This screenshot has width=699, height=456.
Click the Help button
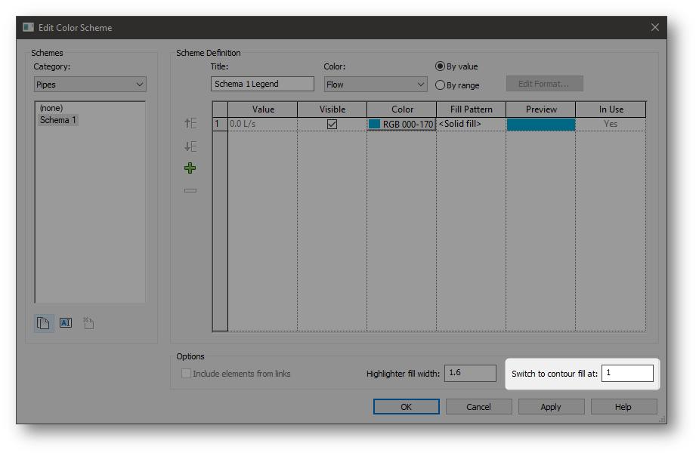point(623,407)
